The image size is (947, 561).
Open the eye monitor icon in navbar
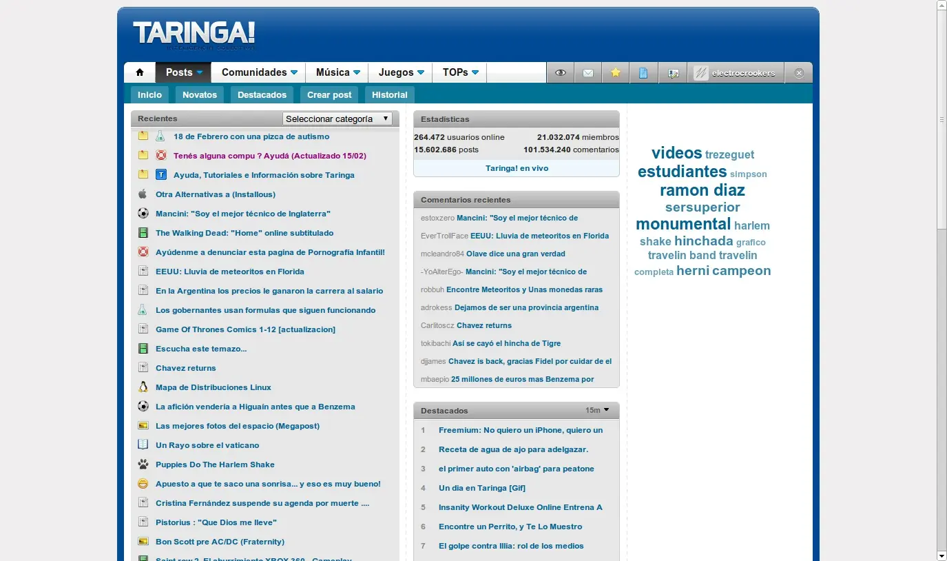pos(561,72)
